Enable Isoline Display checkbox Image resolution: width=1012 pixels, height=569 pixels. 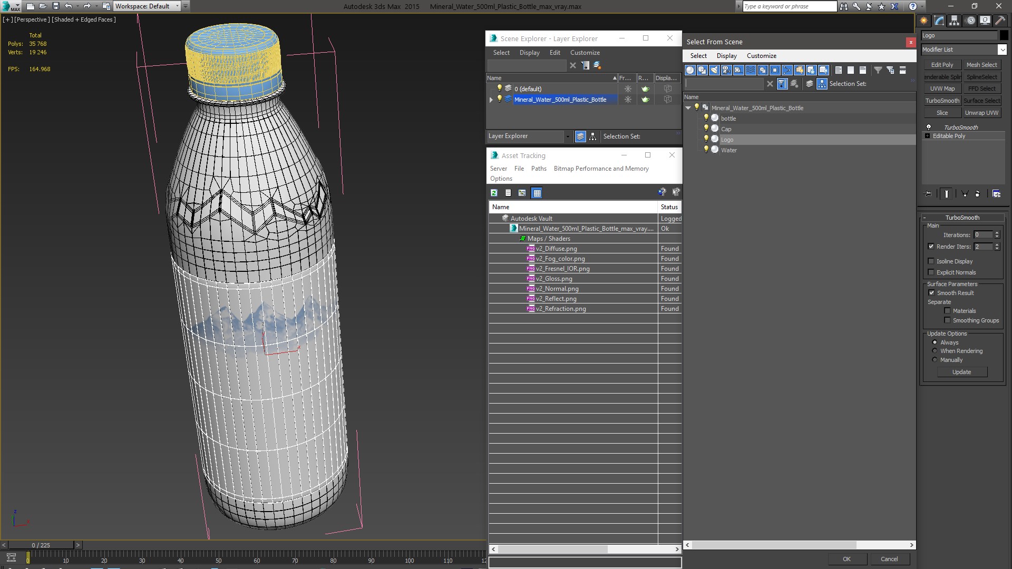coord(931,261)
